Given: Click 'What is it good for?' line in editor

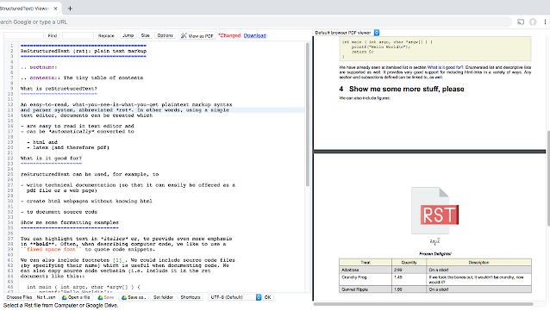Looking at the screenshot, I should pos(51,159).
